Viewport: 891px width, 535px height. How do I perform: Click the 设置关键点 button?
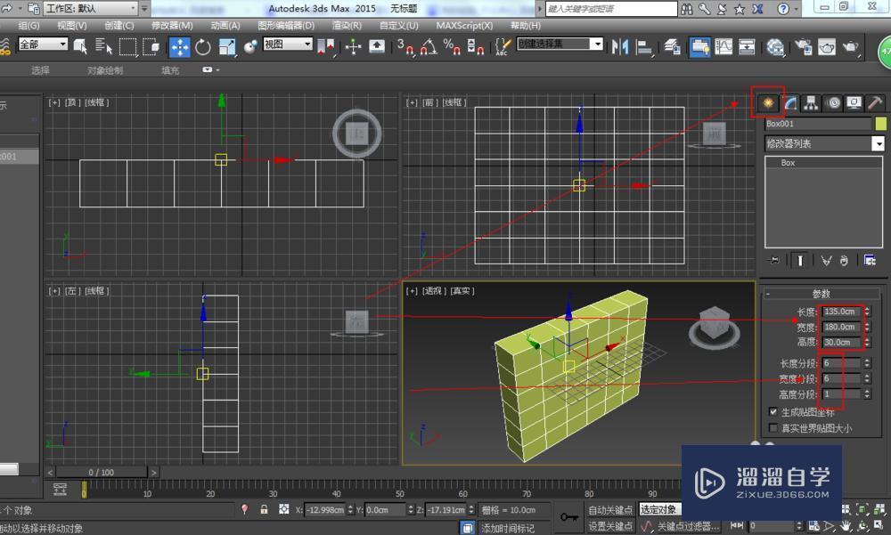point(610,526)
